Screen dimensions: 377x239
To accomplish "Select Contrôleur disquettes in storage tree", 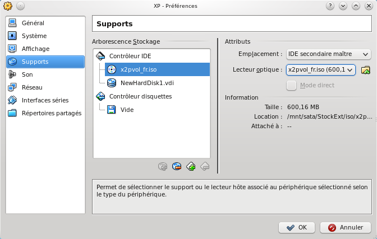I will tap(140, 96).
